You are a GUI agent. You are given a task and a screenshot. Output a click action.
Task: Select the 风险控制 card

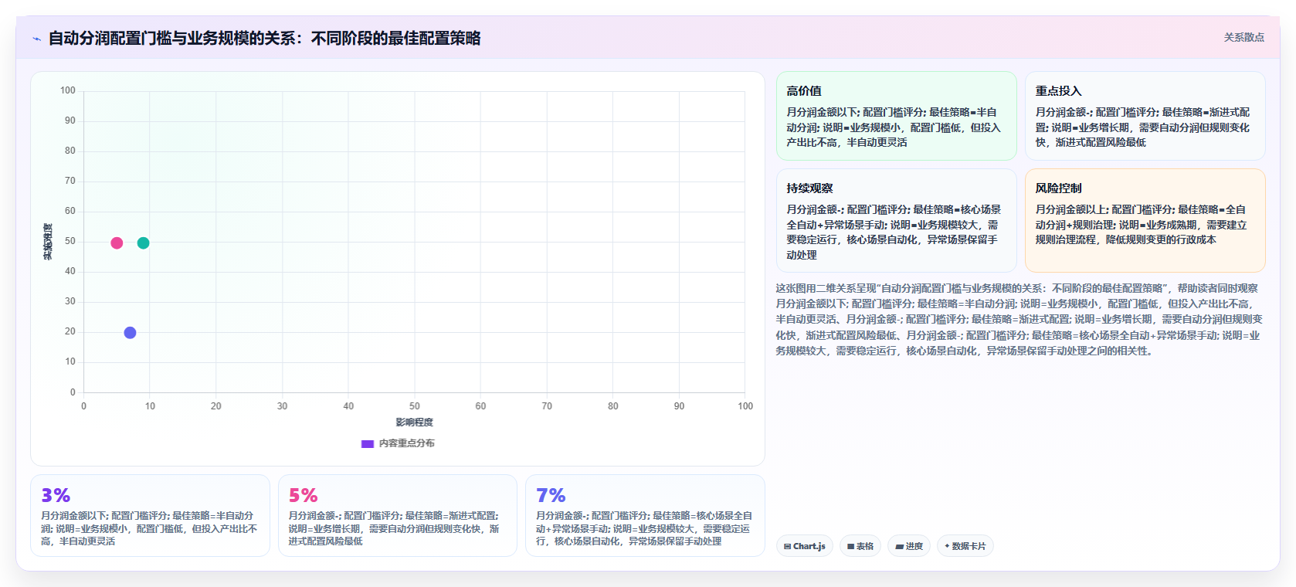point(1145,220)
